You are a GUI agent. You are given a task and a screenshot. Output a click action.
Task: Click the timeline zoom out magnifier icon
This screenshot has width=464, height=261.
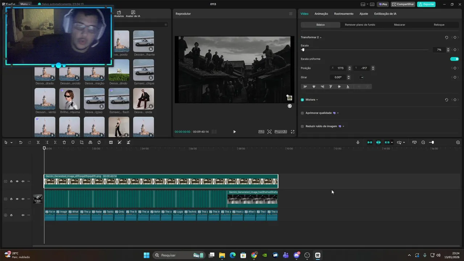423,142
